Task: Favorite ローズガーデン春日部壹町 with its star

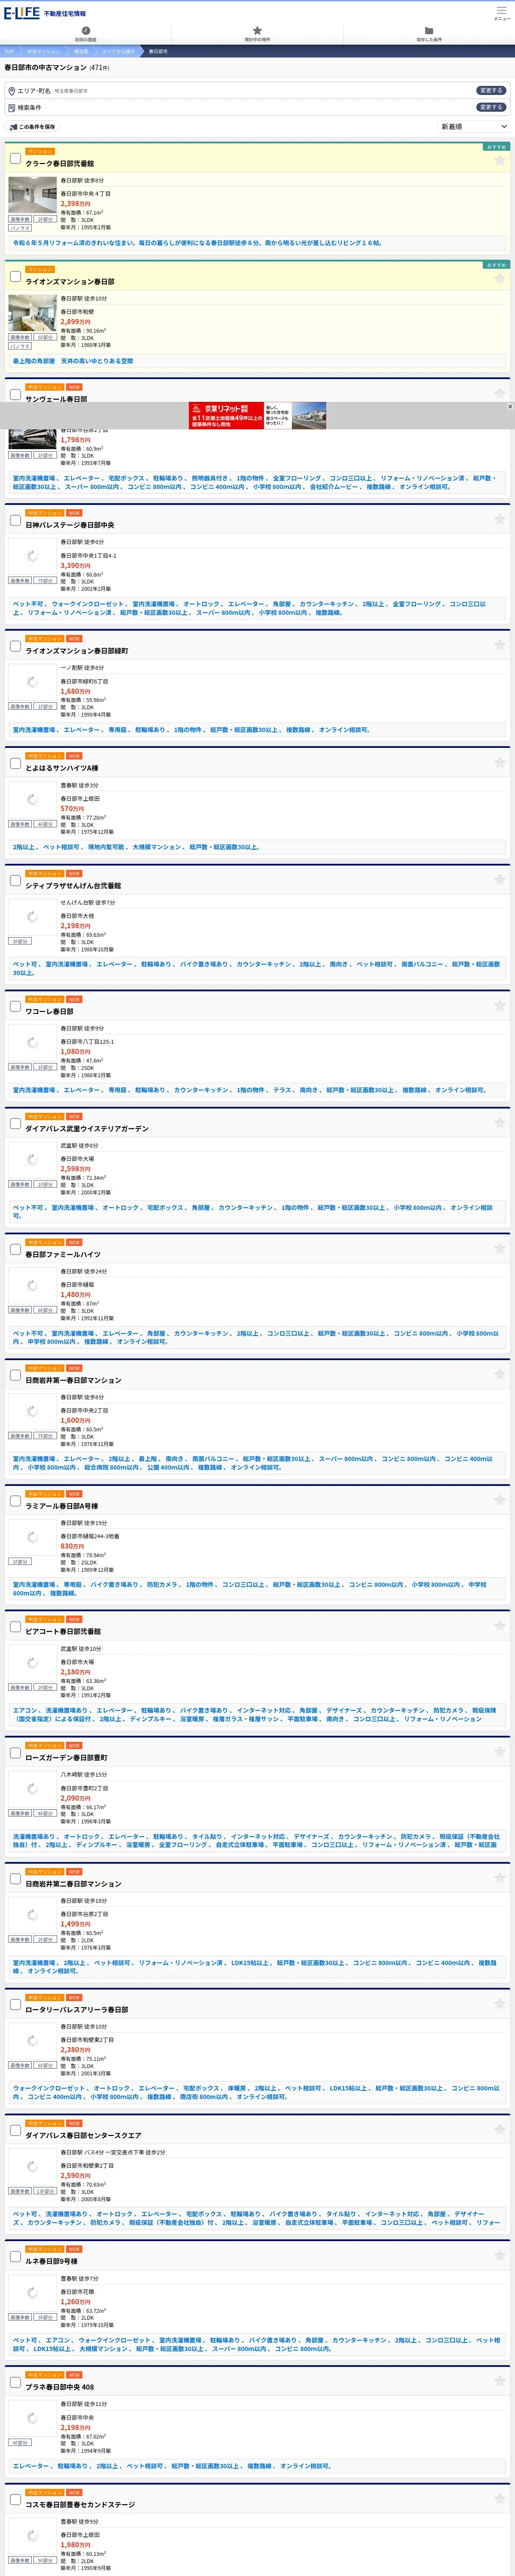Action: (x=499, y=1753)
